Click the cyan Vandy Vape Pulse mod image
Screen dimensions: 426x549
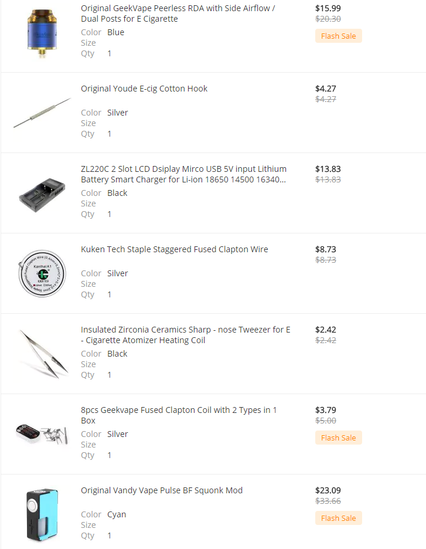(x=42, y=514)
